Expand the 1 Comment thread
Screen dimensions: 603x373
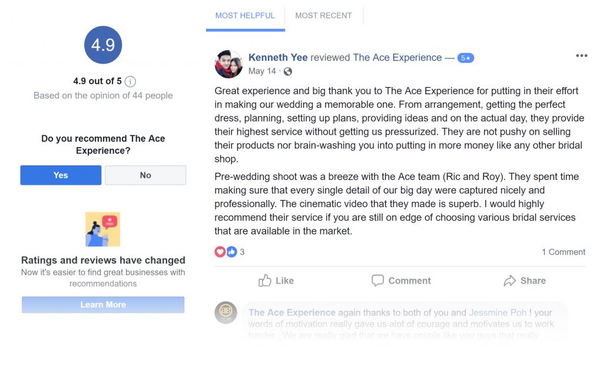coord(563,252)
